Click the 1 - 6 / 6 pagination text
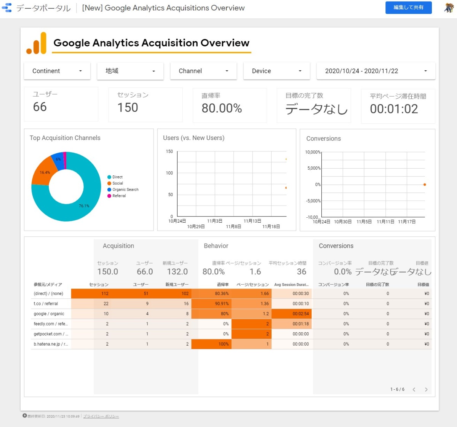The image size is (457, 427). pos(397,389)
